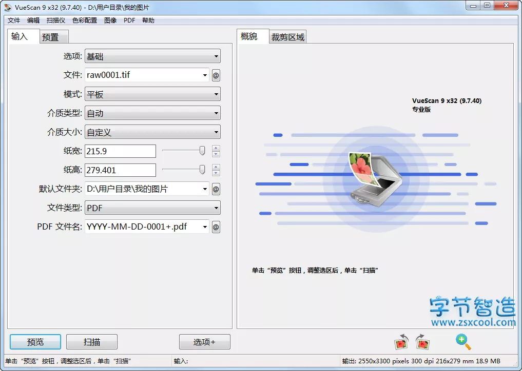Close the VueScan window
522x371 pixels.
click(x=507, y=6)
